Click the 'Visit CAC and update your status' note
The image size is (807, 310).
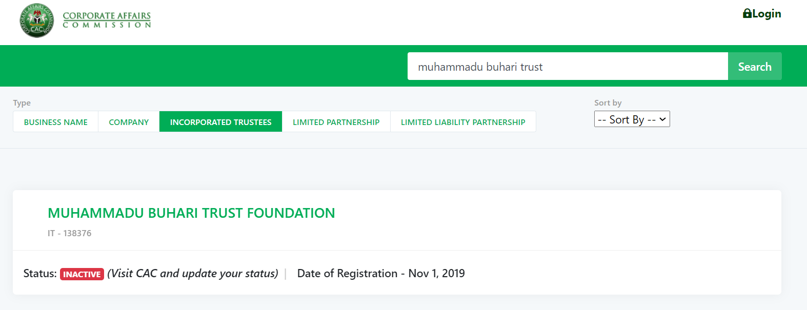pyautogui.click(x=193, y=274)
